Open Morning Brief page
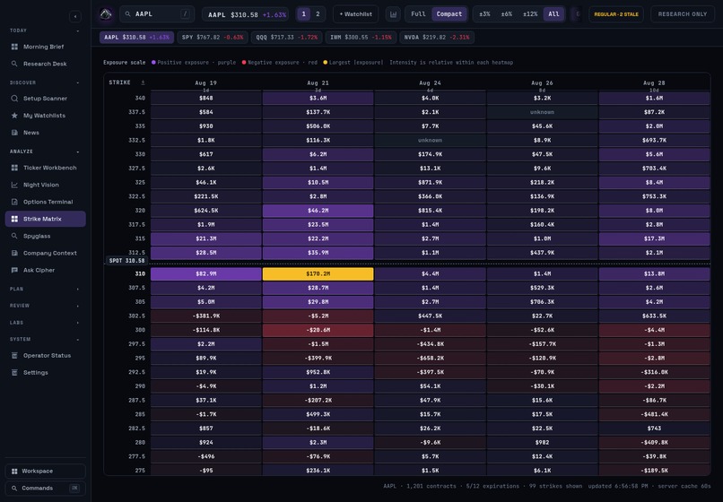 click(45, 47)
